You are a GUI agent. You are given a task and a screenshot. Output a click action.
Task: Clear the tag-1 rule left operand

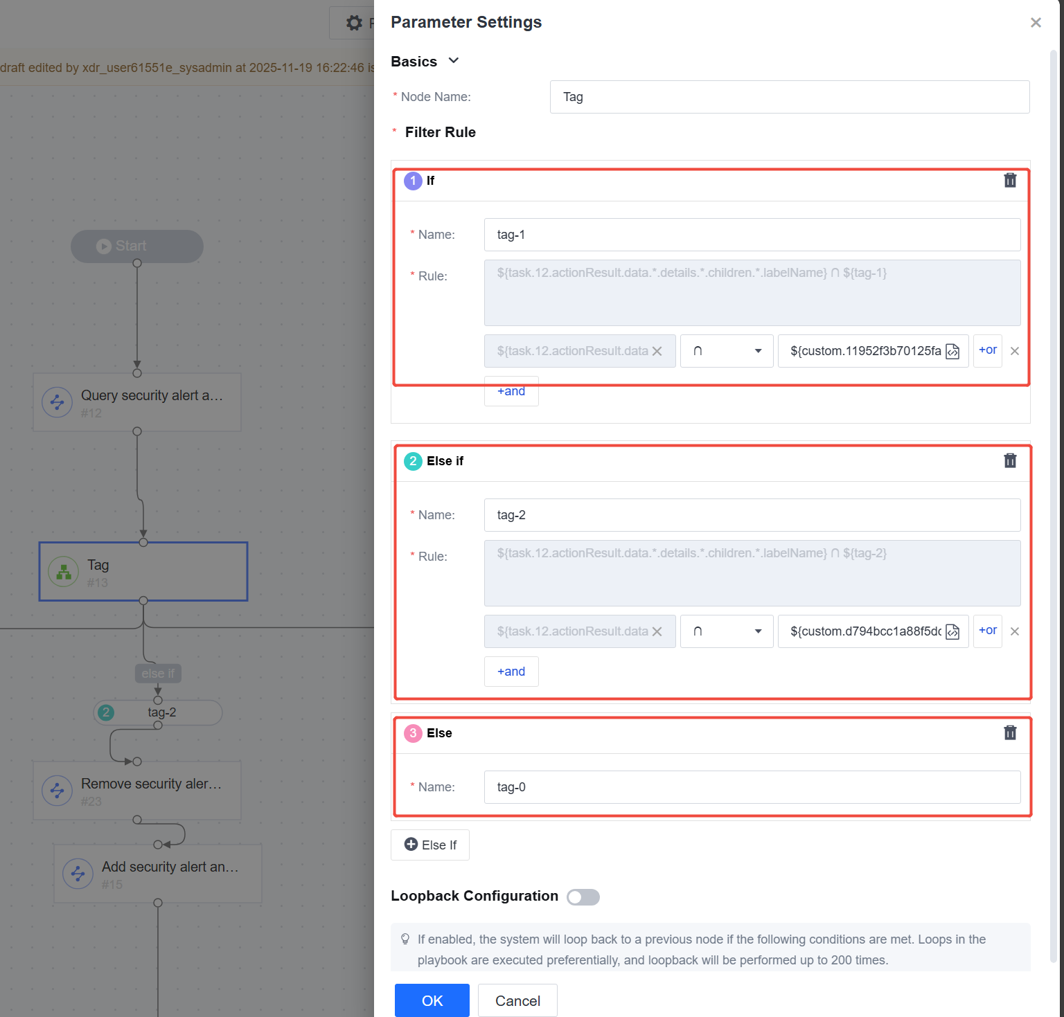(657, 351)
